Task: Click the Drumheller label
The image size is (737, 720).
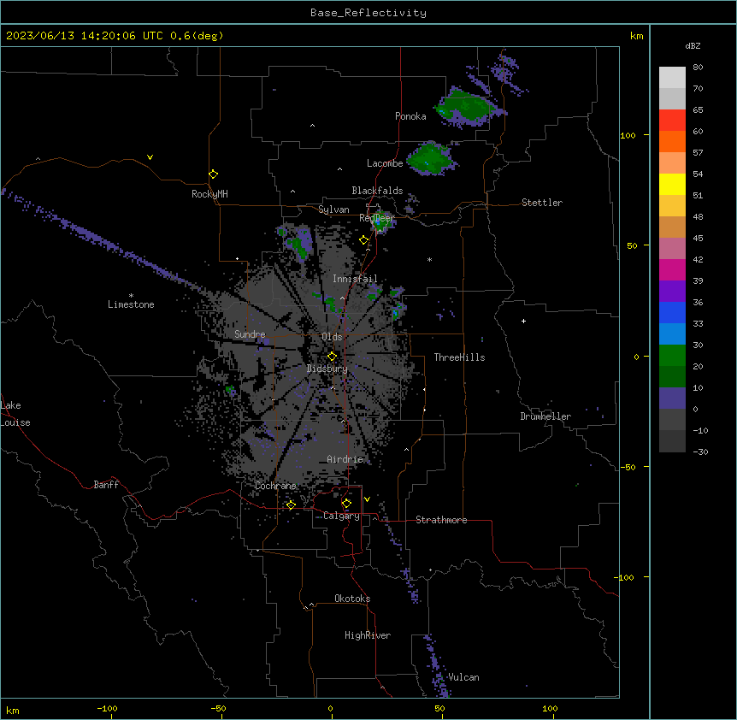Action: 545,416
